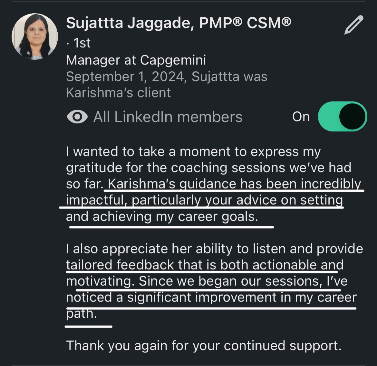The width and height of the screenshot is (377, 366).
Task: Click the 'and achieving my career goals' line
Action: (x=162, y=217)
